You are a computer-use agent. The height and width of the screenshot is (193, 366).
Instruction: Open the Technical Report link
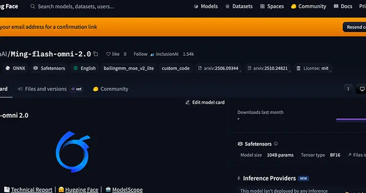32,190
